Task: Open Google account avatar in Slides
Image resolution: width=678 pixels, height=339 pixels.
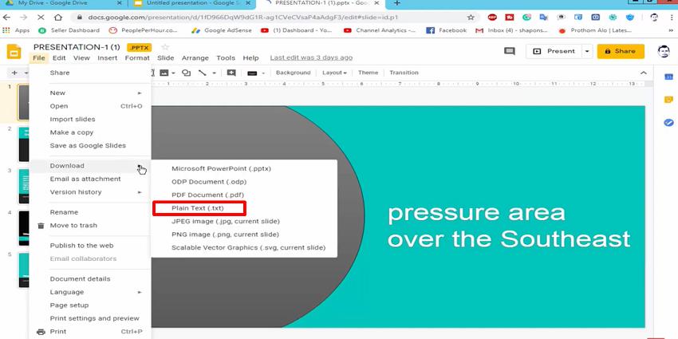Action: pyautogui.click(x=664, y=51)
